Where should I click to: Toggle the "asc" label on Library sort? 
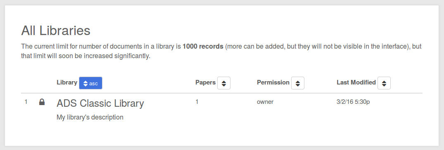pos(93,84)
